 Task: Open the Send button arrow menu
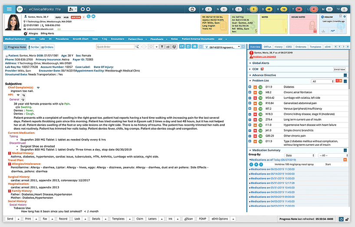[x=19, y=219]
